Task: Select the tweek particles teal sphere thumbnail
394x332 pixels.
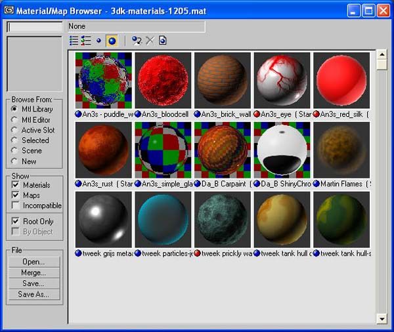Action: (x=163, y=220)
